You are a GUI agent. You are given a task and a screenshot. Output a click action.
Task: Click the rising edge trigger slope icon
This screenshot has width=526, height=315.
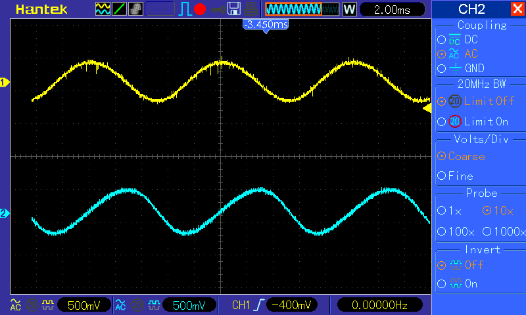pos(259,305)
